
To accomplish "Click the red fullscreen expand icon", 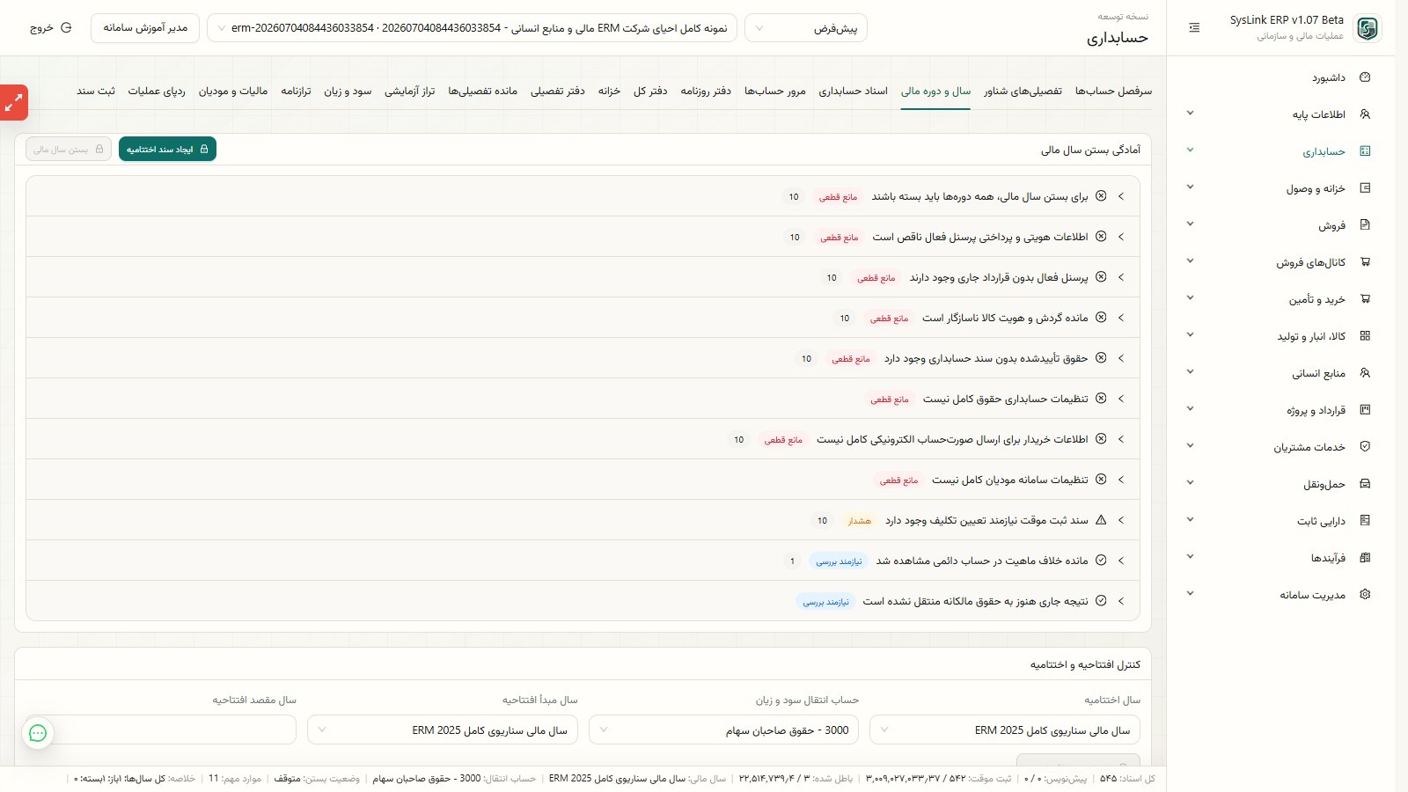I will click(14, 103).
